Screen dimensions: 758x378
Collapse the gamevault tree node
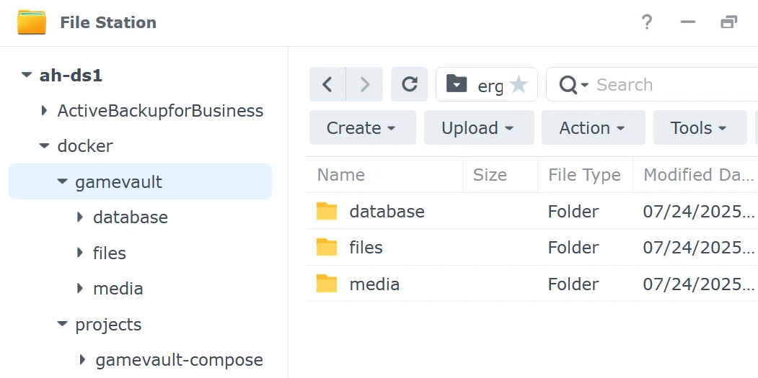pos(62,181)
